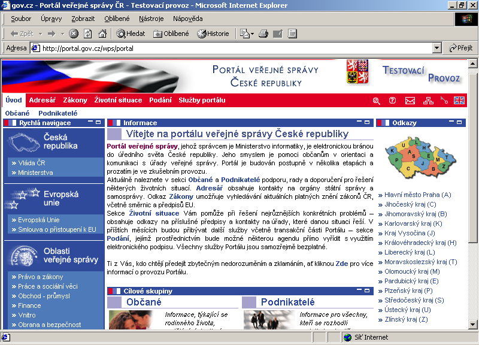Click the Edit page toolbar icon
The image size is (479, 345).
278,34
